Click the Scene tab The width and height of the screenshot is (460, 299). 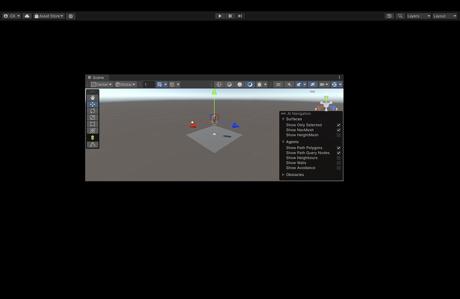pos(97,77)
